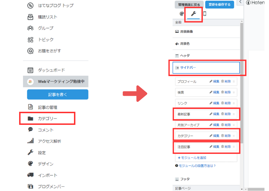This screenshot has width=269, height=191.
Task: Expand the フッタ section
Action: point(206,179)
